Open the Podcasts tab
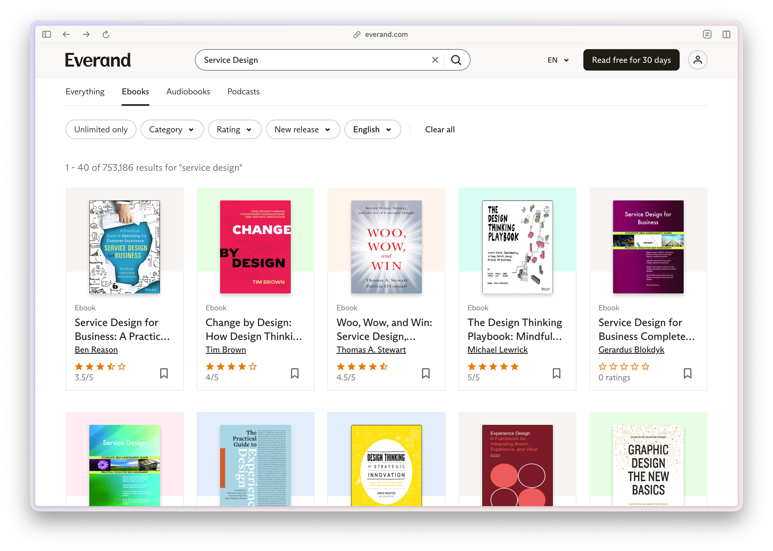Image resolution: width=773 pixels, height=551 pixels. (x=243, y=92)
